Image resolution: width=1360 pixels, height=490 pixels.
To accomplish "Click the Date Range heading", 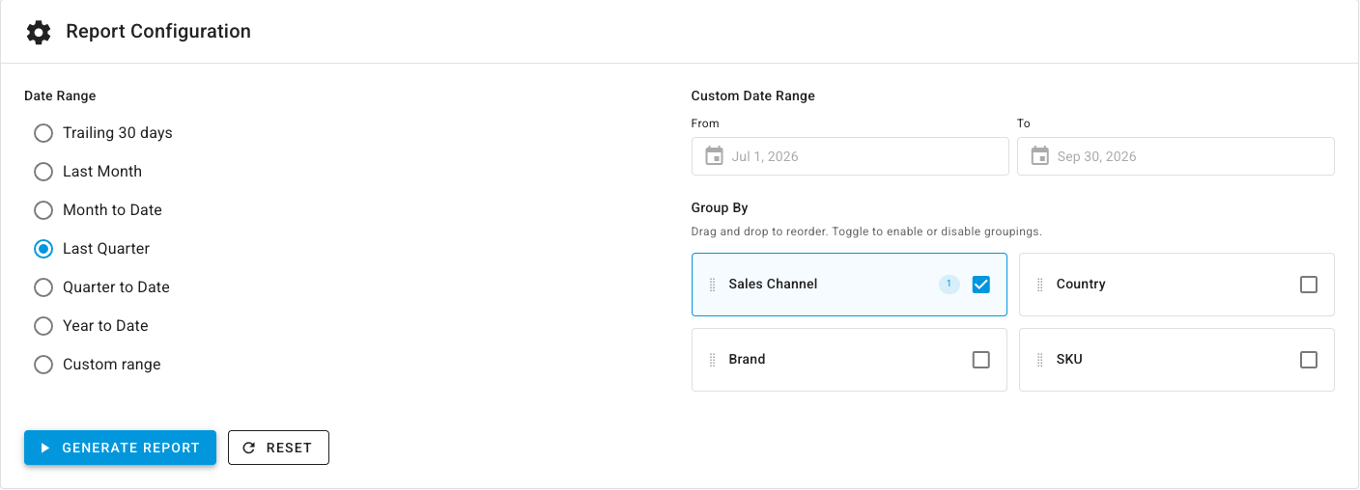I will pyautogui.click(x=60, y=95).
